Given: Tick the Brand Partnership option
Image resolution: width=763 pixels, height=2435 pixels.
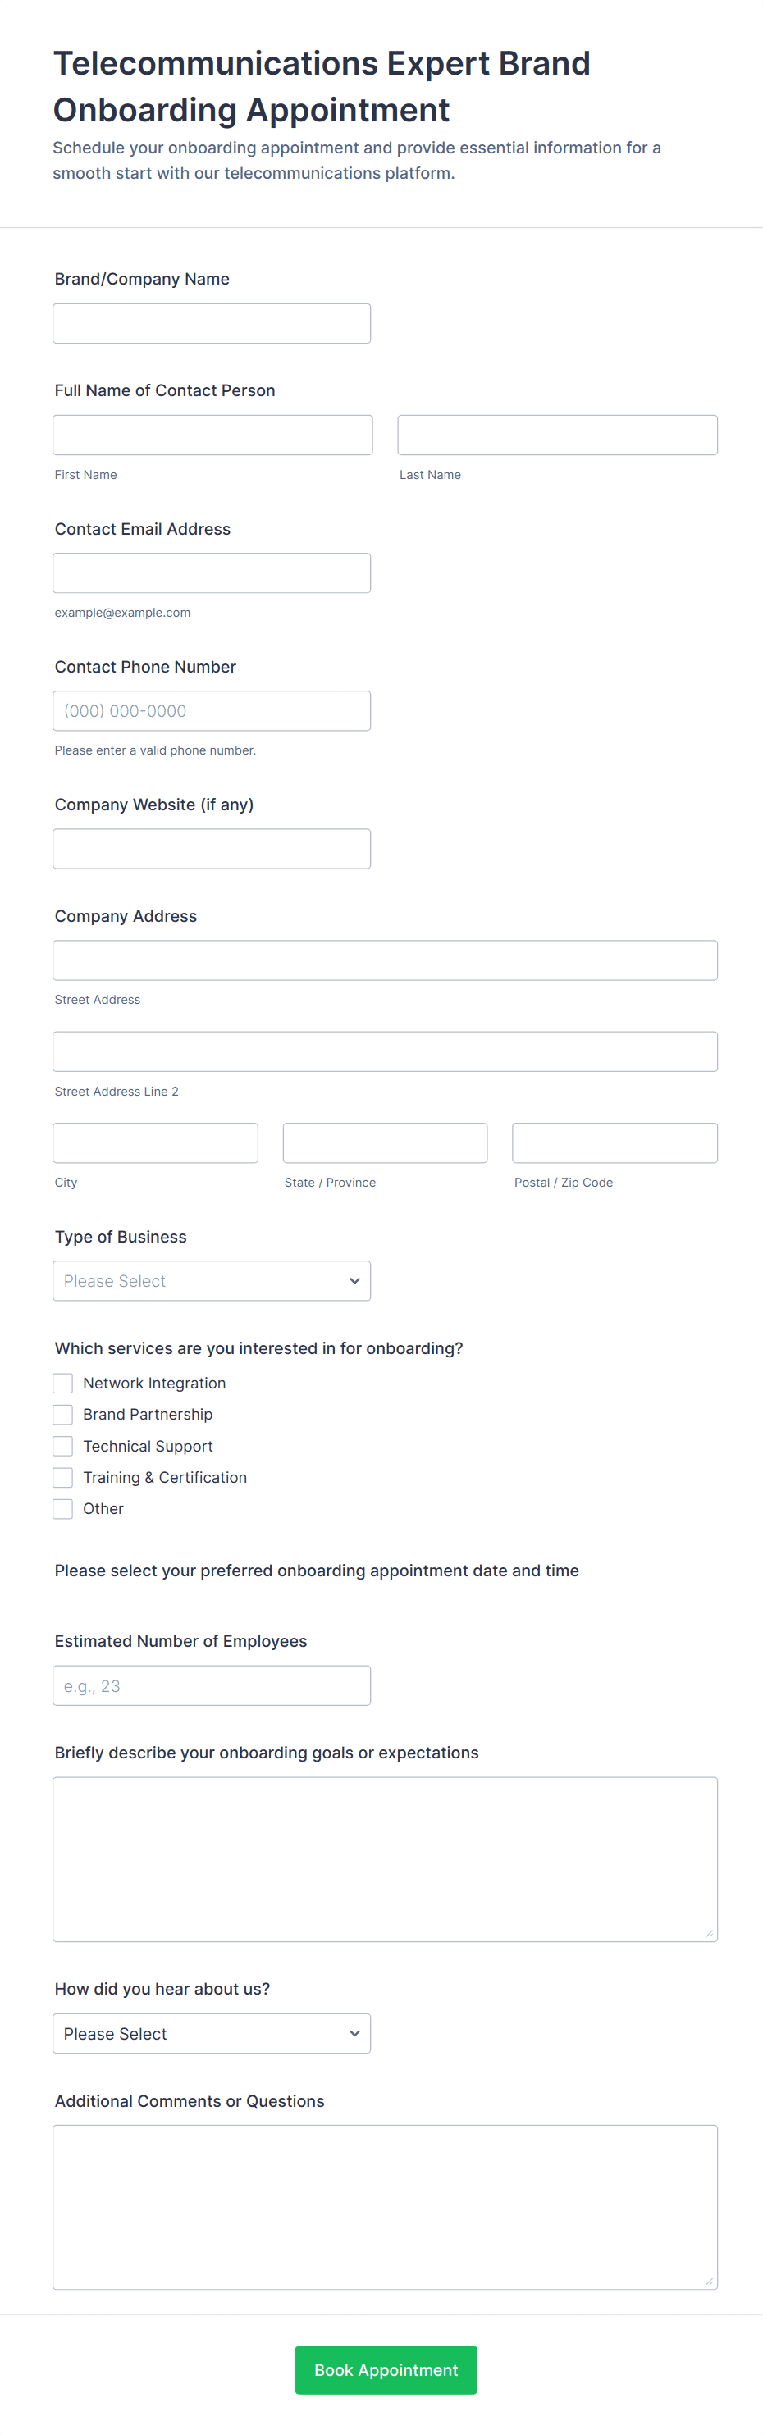Looking at the screenshot, I should 63,1414.
